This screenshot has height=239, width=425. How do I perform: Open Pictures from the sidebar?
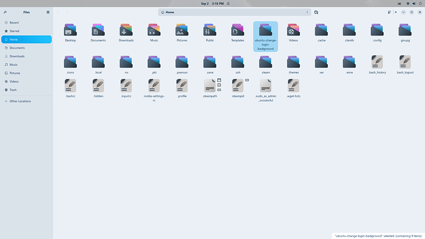(26, 73)
